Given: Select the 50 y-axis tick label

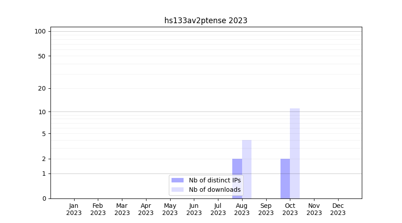Looking at the screenshot, I should click(x=42, y=56).
